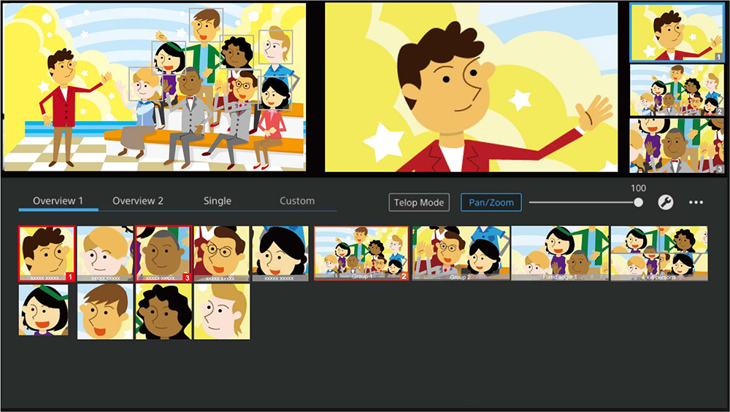Toggle the Pan/Zoom mode

pos(491,202)
